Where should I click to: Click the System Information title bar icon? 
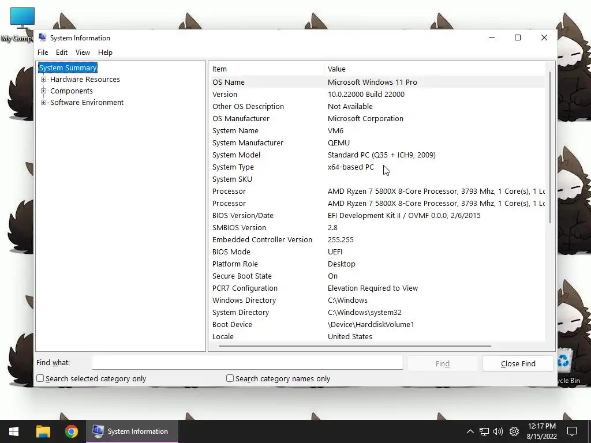[43, 37]
